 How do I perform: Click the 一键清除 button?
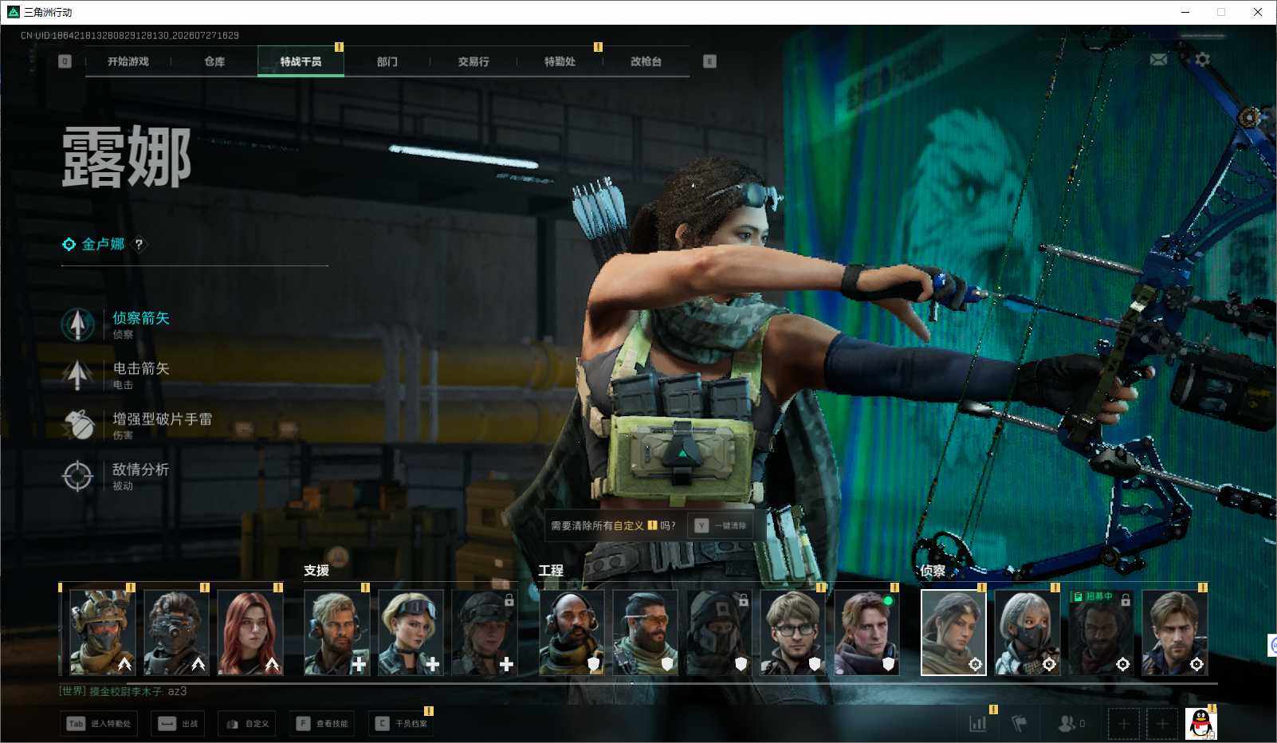click(x=721, y=526)
